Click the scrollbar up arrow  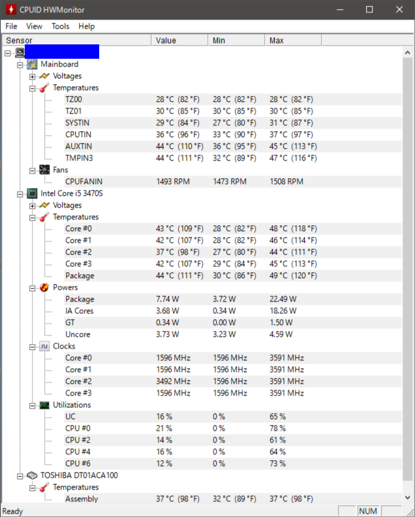pyautogui.click(x=407, y=52)
